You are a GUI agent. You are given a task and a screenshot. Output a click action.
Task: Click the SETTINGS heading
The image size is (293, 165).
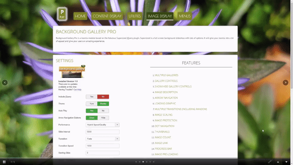tap(65, 60)
